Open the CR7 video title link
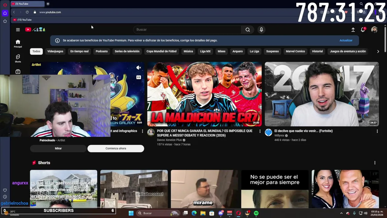Viewport: 387px width, 218px height. (205, 133)
